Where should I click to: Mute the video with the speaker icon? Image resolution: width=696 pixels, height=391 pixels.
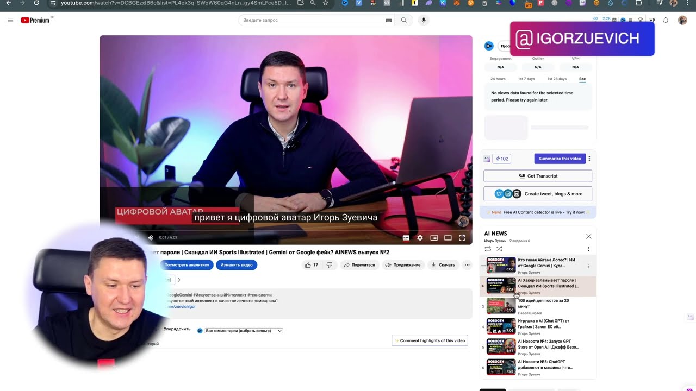[x=150, y=237]
